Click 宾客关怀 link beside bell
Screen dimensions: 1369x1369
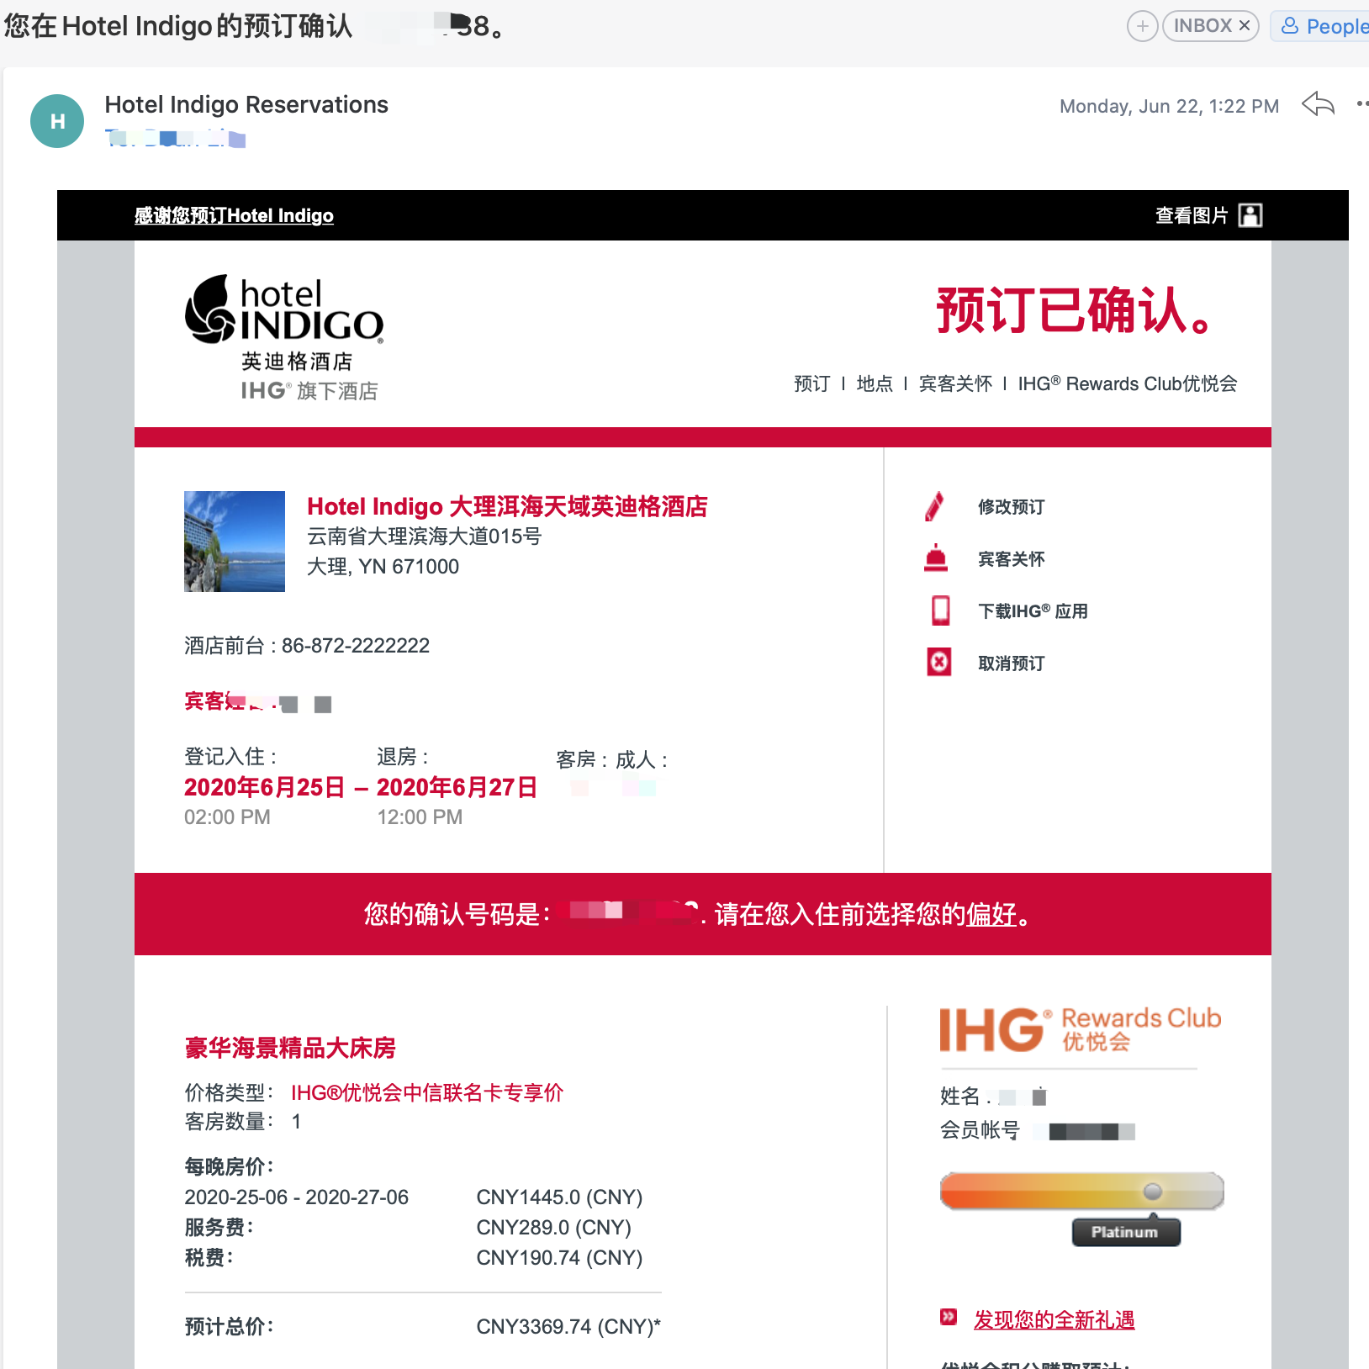pos(1011,559)
